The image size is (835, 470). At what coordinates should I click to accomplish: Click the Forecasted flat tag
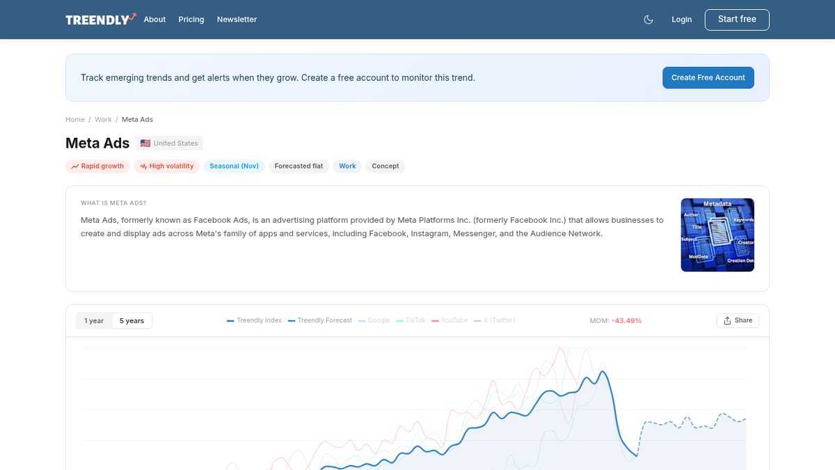click(x=299, y=166)
